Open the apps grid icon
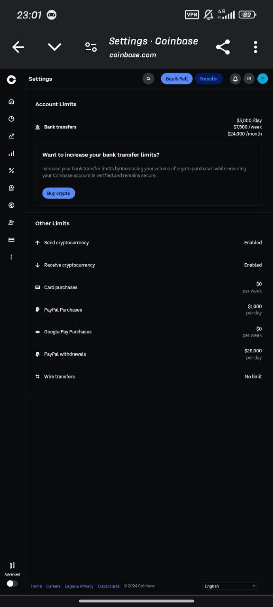273x607 pixels. pyautogui.click(x=249, y=79)
